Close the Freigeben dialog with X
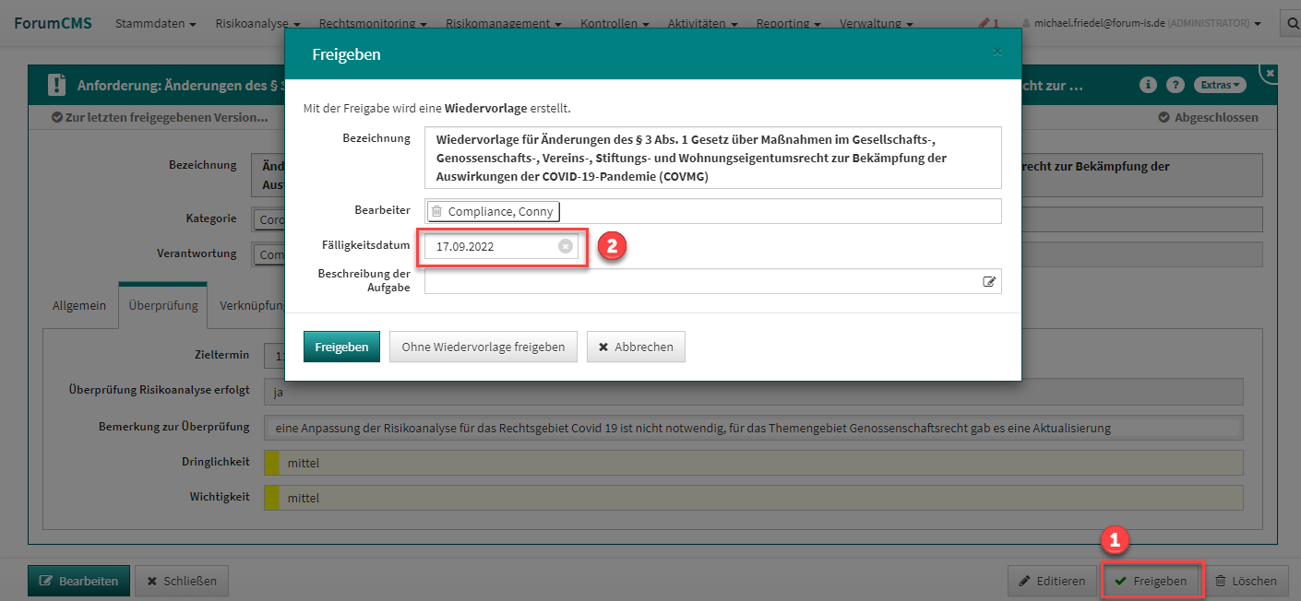The width and height of the screenshot is (1301, 601). click(997, 53)
